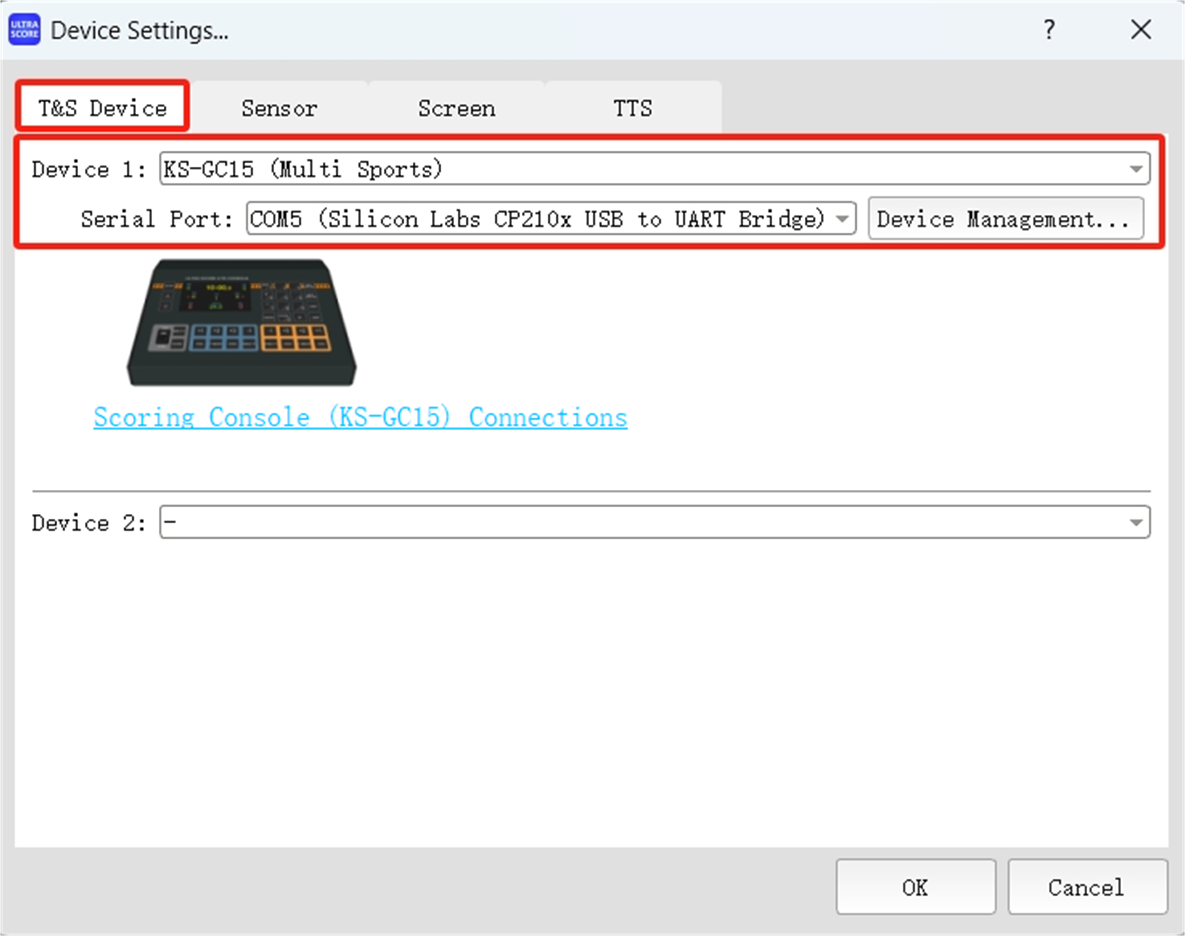Dismiss the dialog using Cancel
This screenshot has height=936, width=1185.
click(1086, 887)
